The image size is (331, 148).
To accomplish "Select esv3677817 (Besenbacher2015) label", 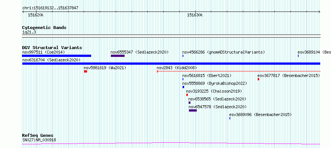I will 289,75.
